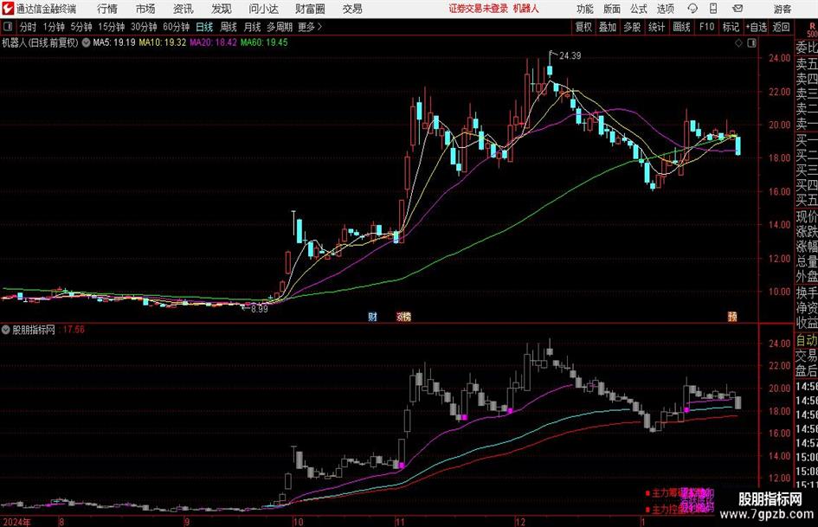Switch to the 30分钟 period tab
The height and width of the screenshot is (527, 818).
coord(144,27)
